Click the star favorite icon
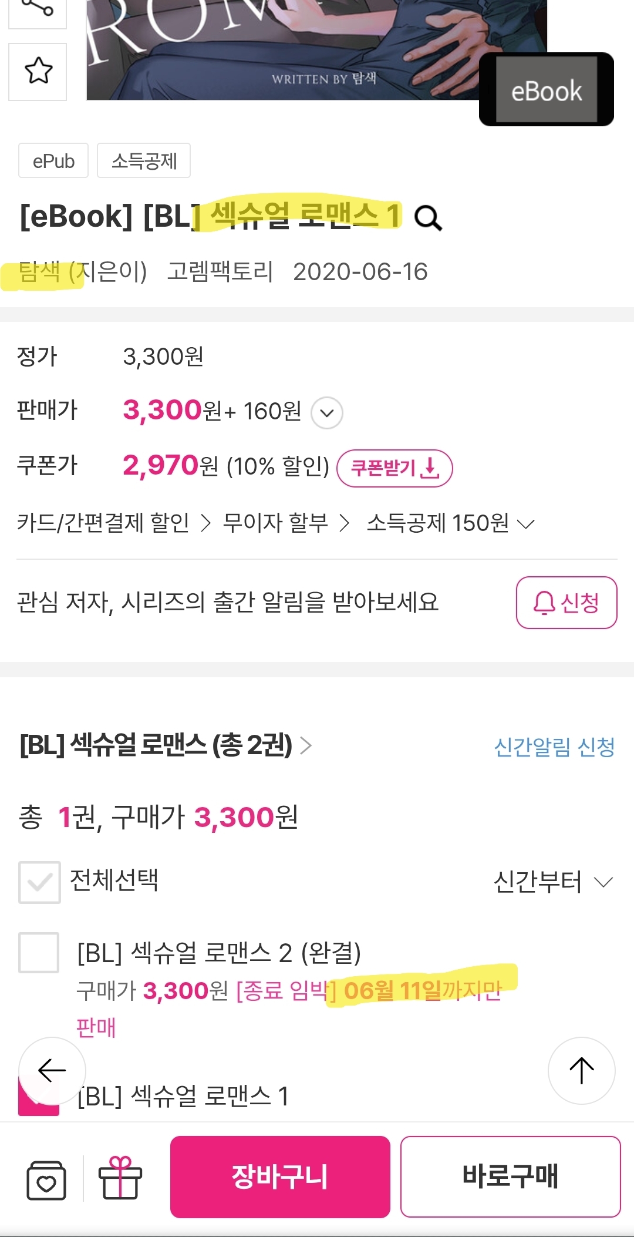 coord(38,71)
